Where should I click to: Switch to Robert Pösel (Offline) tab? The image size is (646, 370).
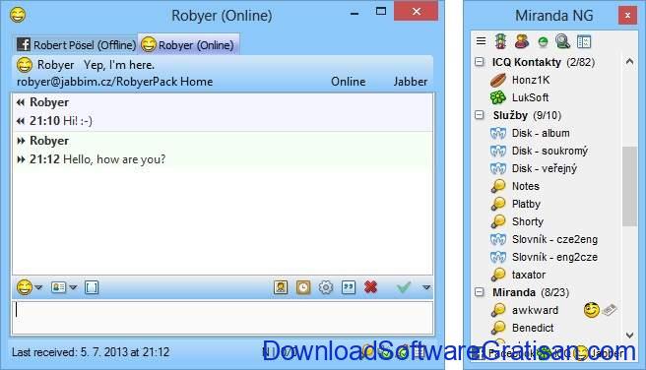pos(77,44)
